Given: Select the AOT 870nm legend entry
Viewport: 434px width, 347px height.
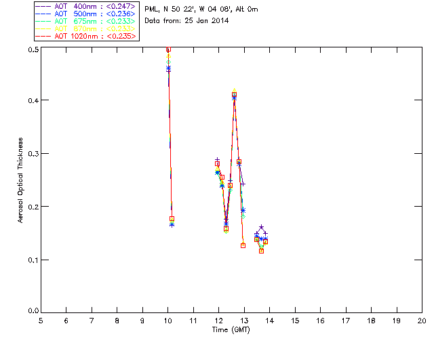Looking at the screenshot, I should click(86, 28).
